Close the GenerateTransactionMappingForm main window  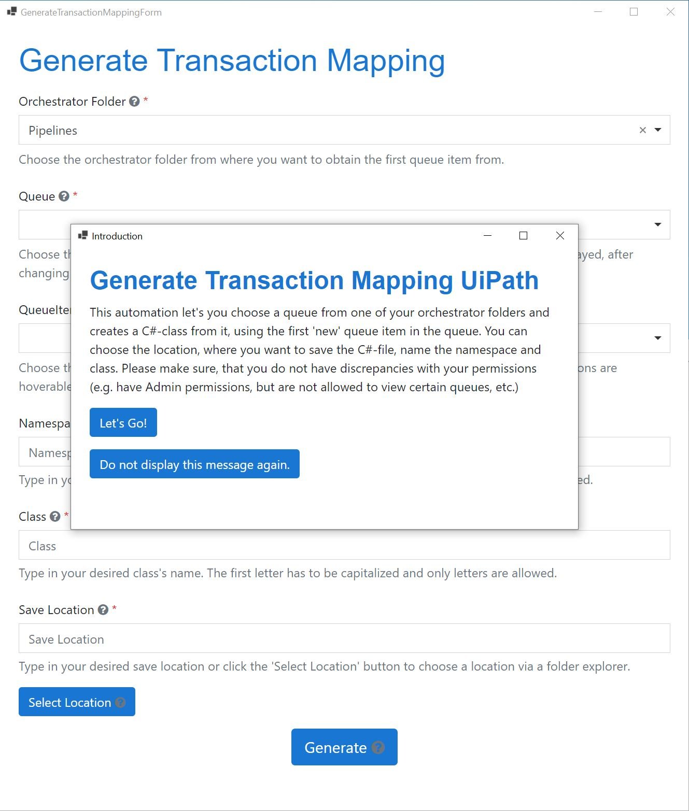coord(670,12)
